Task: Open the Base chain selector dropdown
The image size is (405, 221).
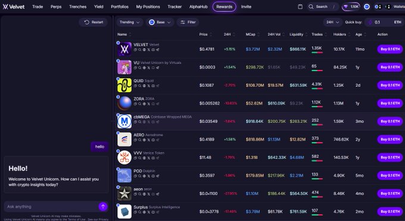Action: point(160,22)
